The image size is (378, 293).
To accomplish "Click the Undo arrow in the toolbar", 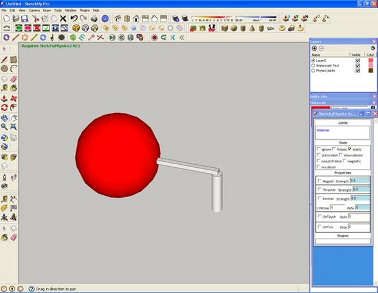I will [74, 19].
